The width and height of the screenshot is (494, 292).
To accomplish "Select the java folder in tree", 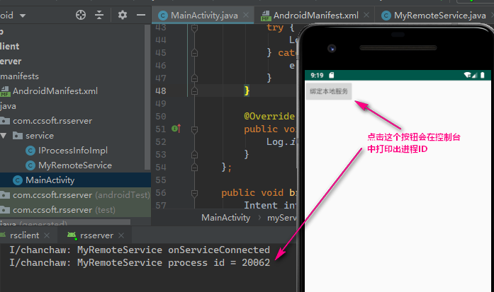I will tap(9, 106).
